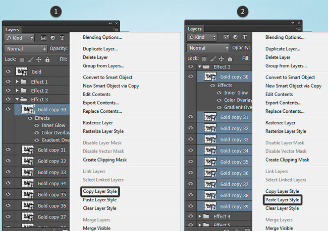
Task: Lock image pixels brush icon in panel 2
Action: (213, 59)
